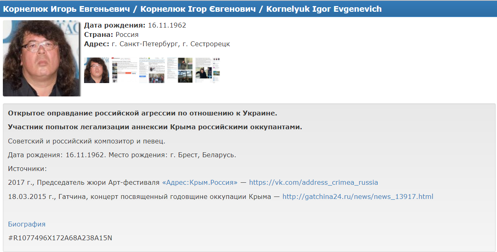Open the second screenshot thumbnail
Viewport: 497px width, 252px height.
click(125, 70)
